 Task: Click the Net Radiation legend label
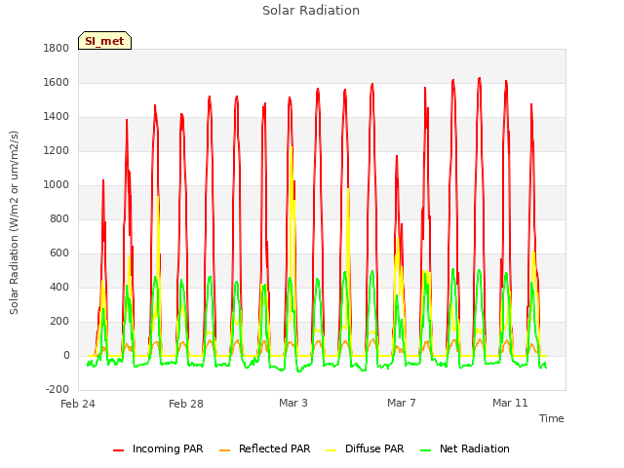(475, 448)
